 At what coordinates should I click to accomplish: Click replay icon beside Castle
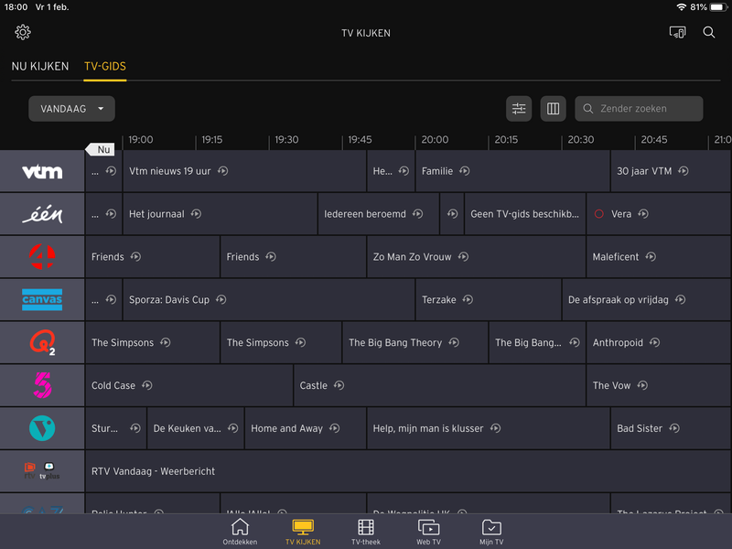(339, 385)
